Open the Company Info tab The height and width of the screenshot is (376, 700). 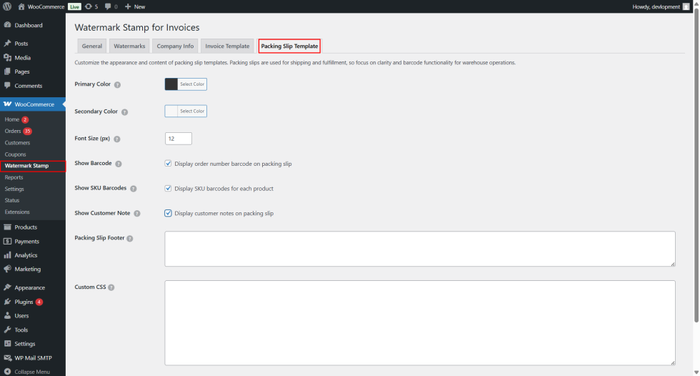[x=175, y=46]
